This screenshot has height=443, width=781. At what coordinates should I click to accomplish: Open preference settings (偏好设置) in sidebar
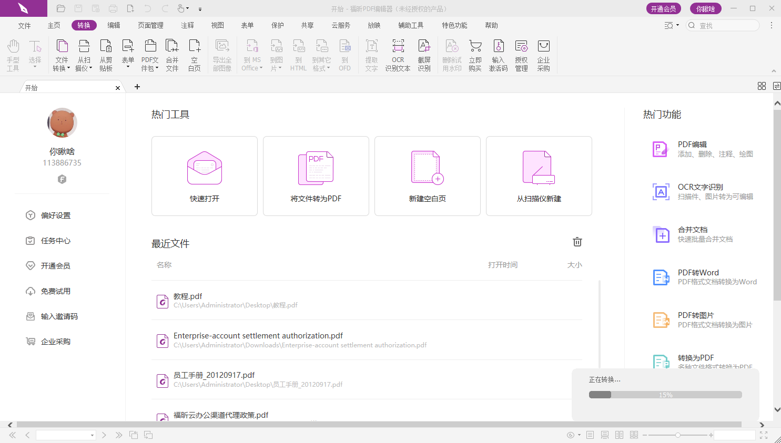point(55,215)
